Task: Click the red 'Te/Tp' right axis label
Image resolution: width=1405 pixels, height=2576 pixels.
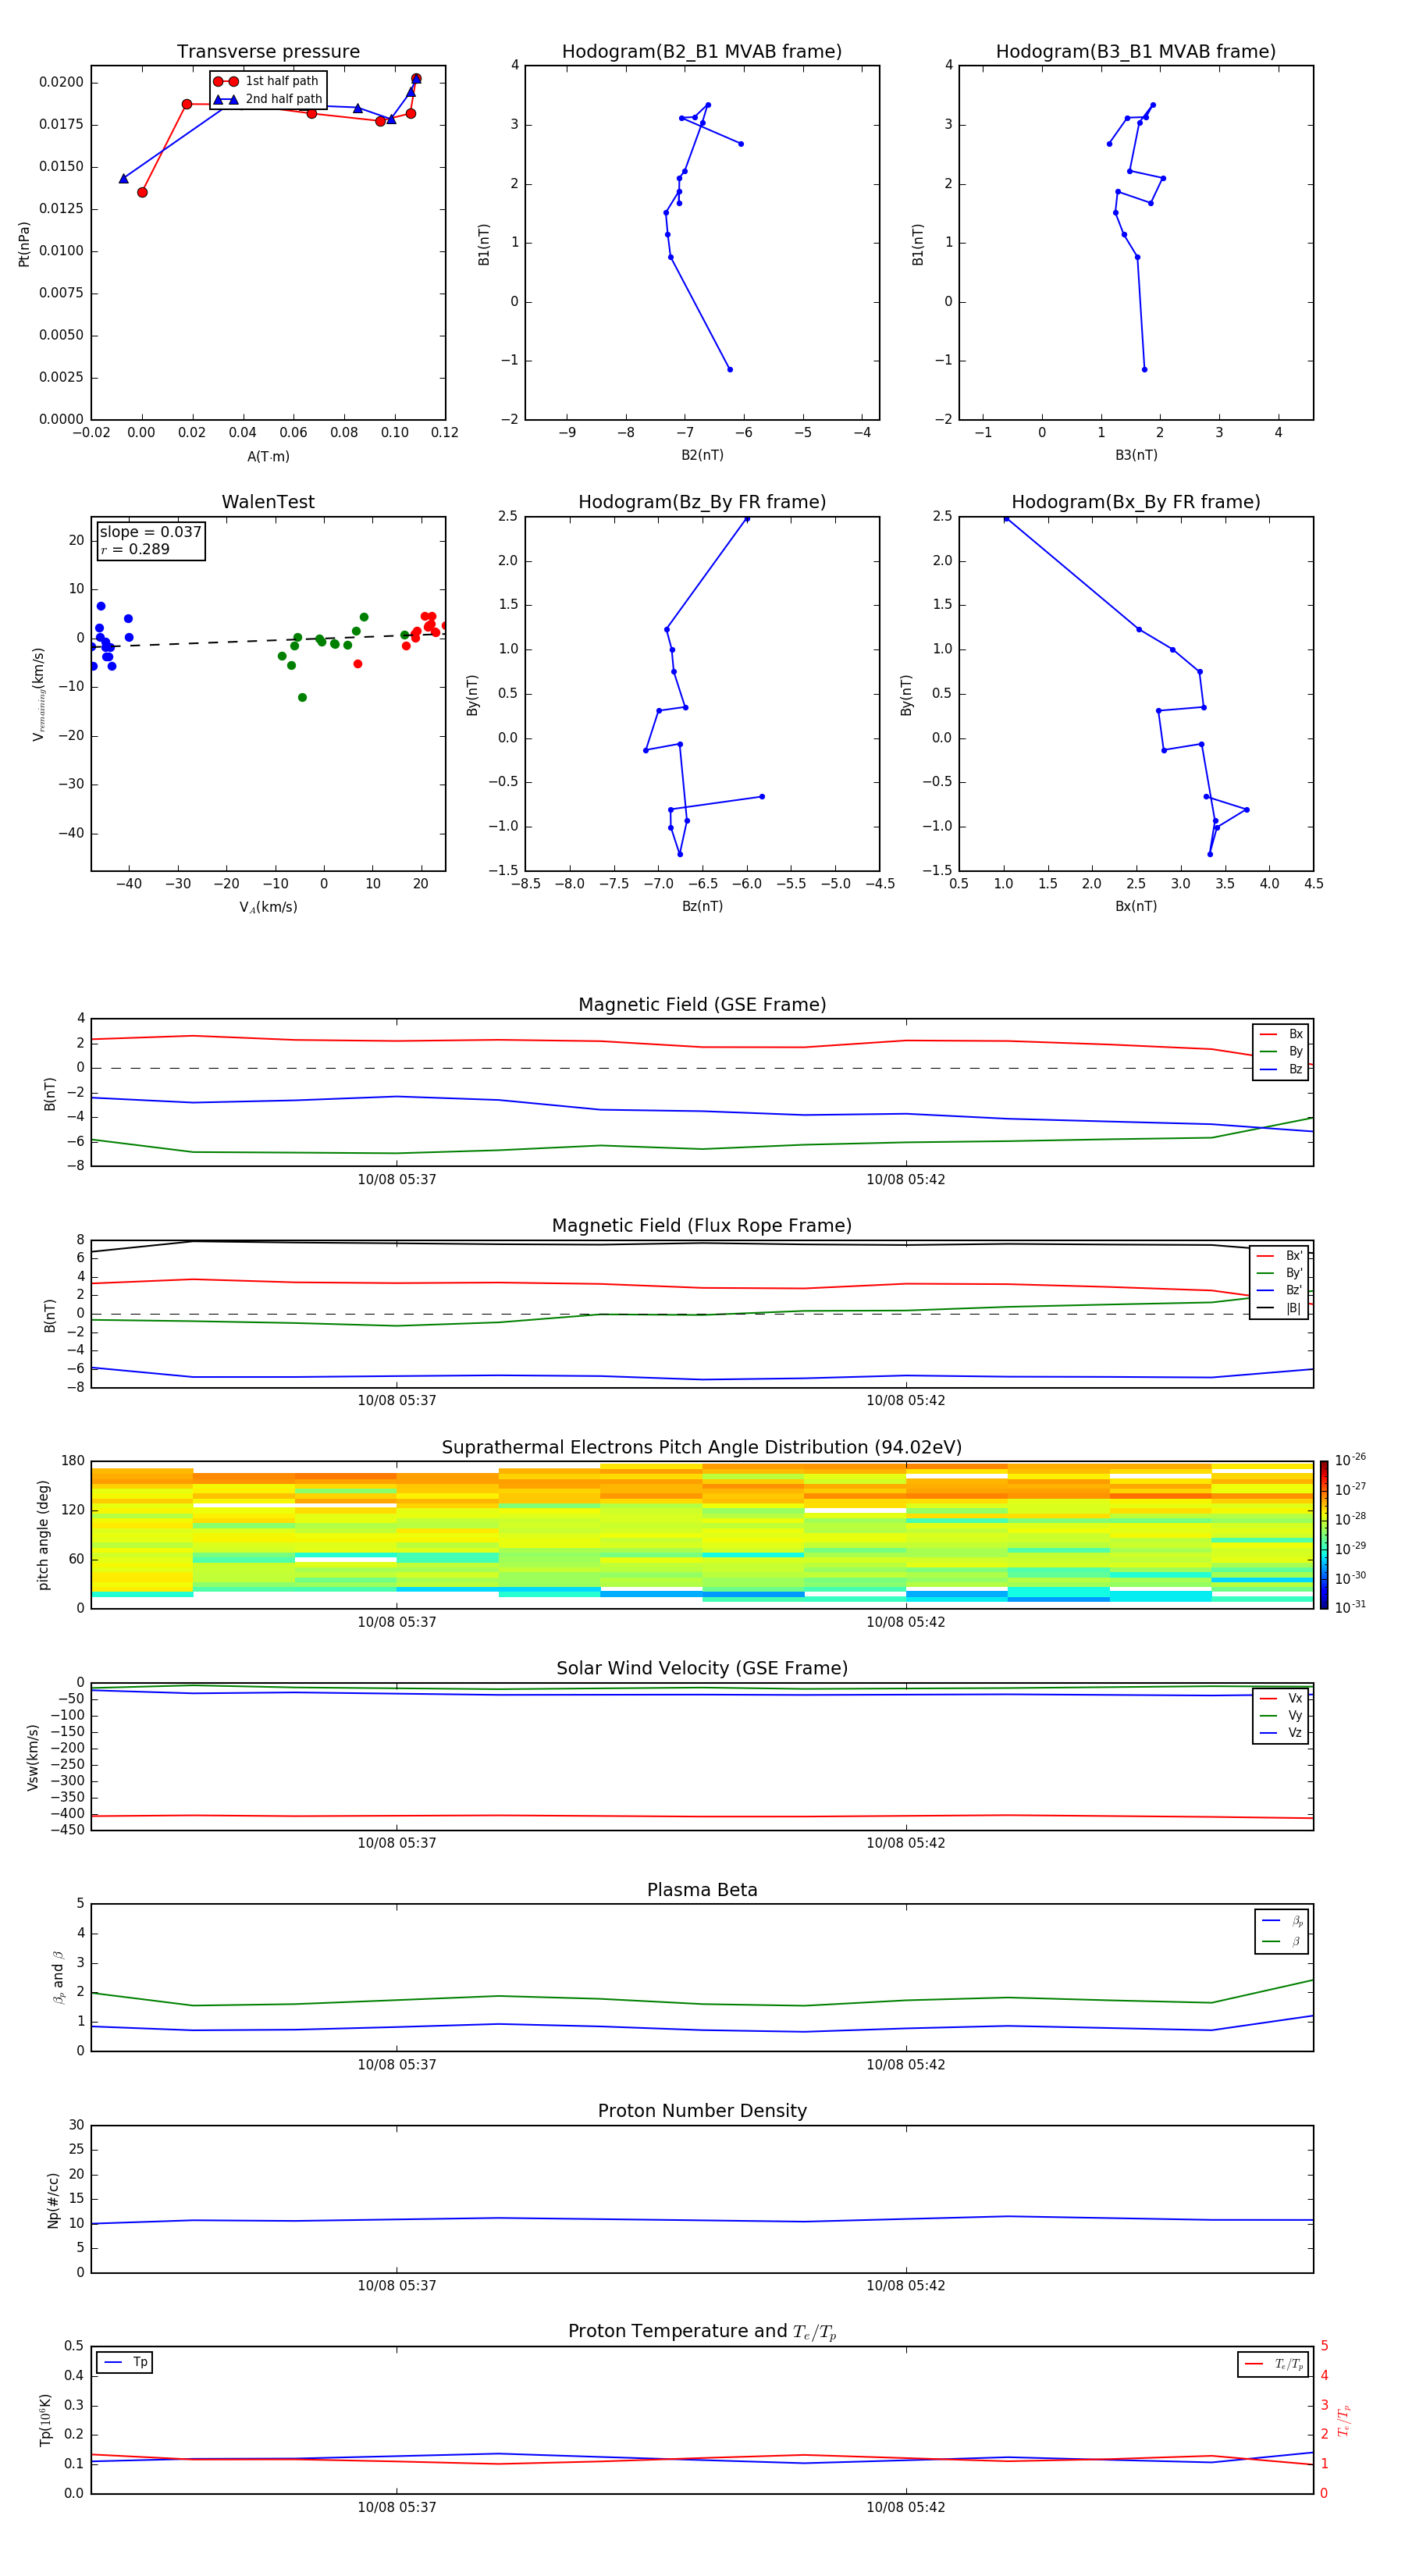Action: [x=1344, y=2420]
